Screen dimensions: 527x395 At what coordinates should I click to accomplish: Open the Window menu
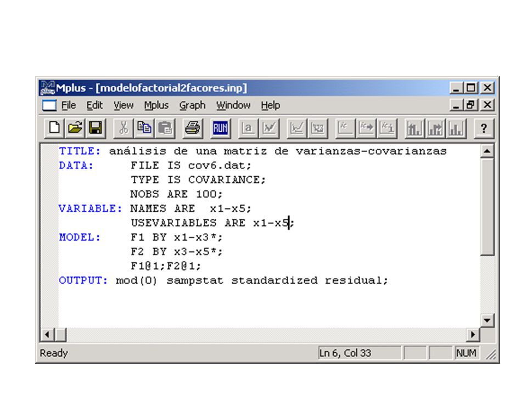(233, 105)
